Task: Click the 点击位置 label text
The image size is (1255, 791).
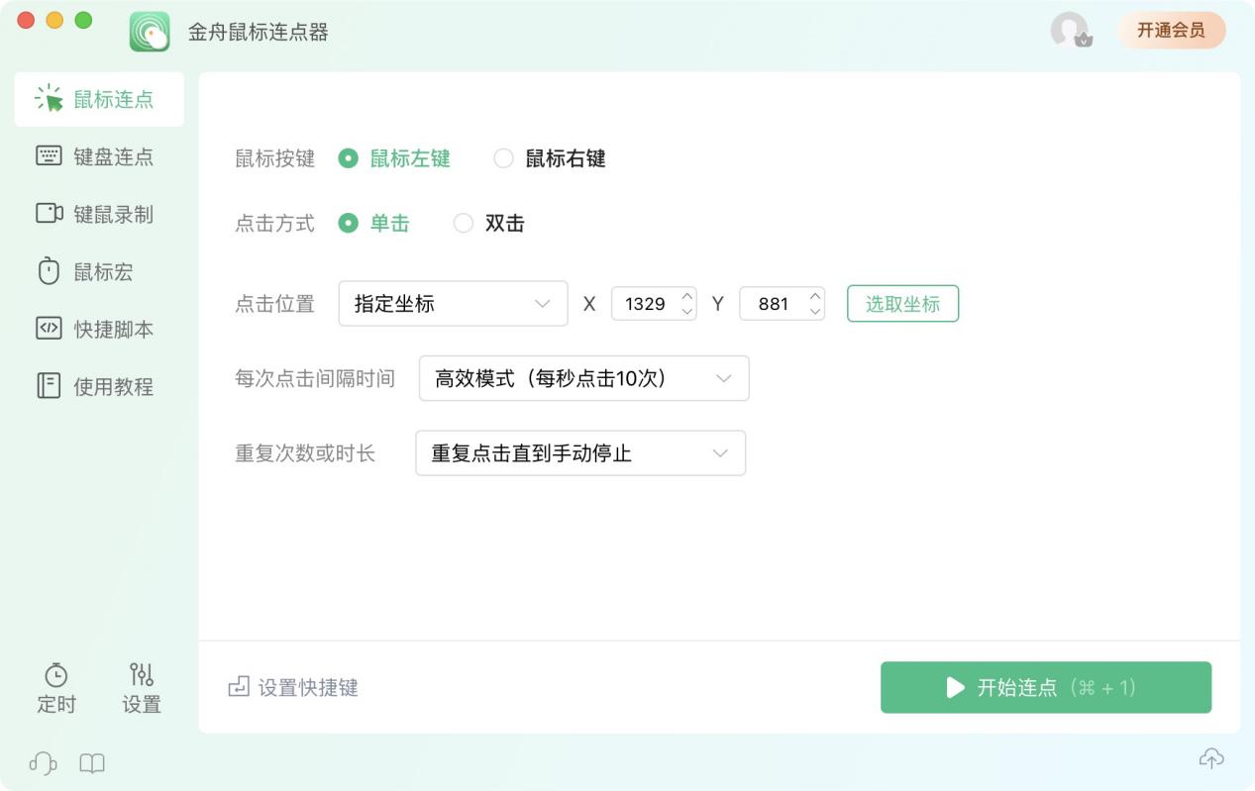Action: (274, 304)
